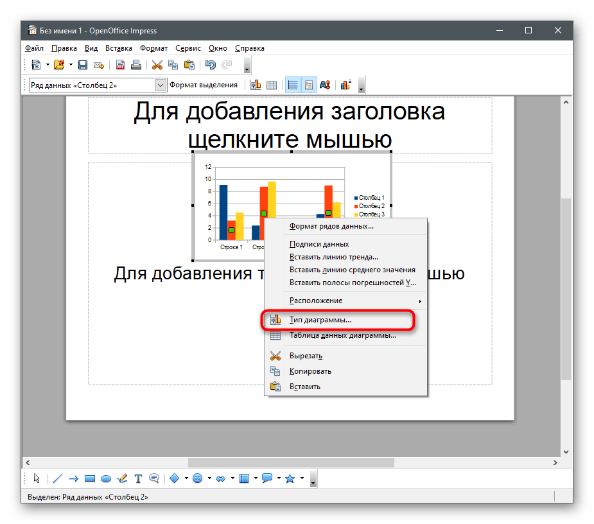This screenshot has height=524, width=594.
Task: Select the Text tool
Action: [138, 478]
